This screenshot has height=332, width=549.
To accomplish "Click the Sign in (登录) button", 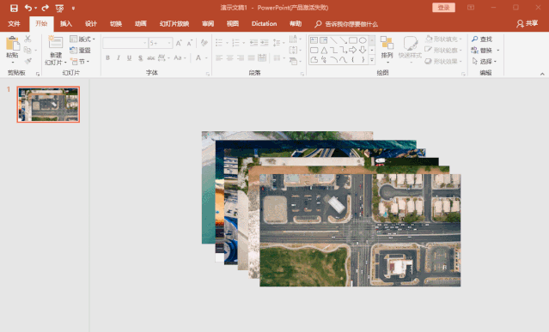I will click(443, 8).
